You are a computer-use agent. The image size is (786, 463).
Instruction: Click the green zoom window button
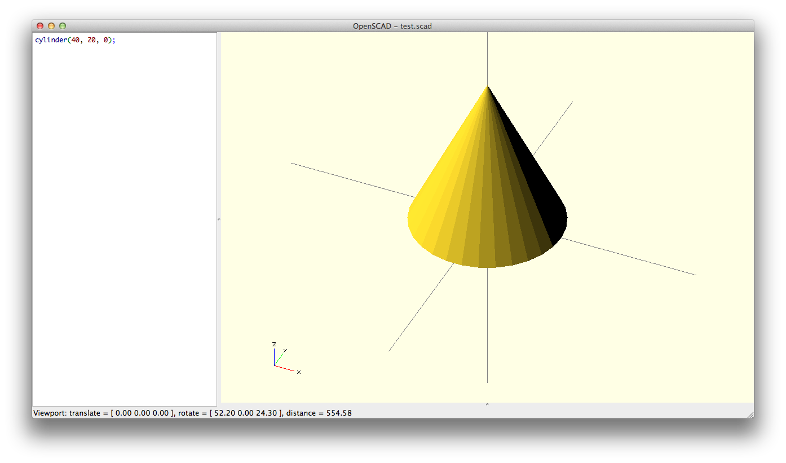tap(63, 26)
